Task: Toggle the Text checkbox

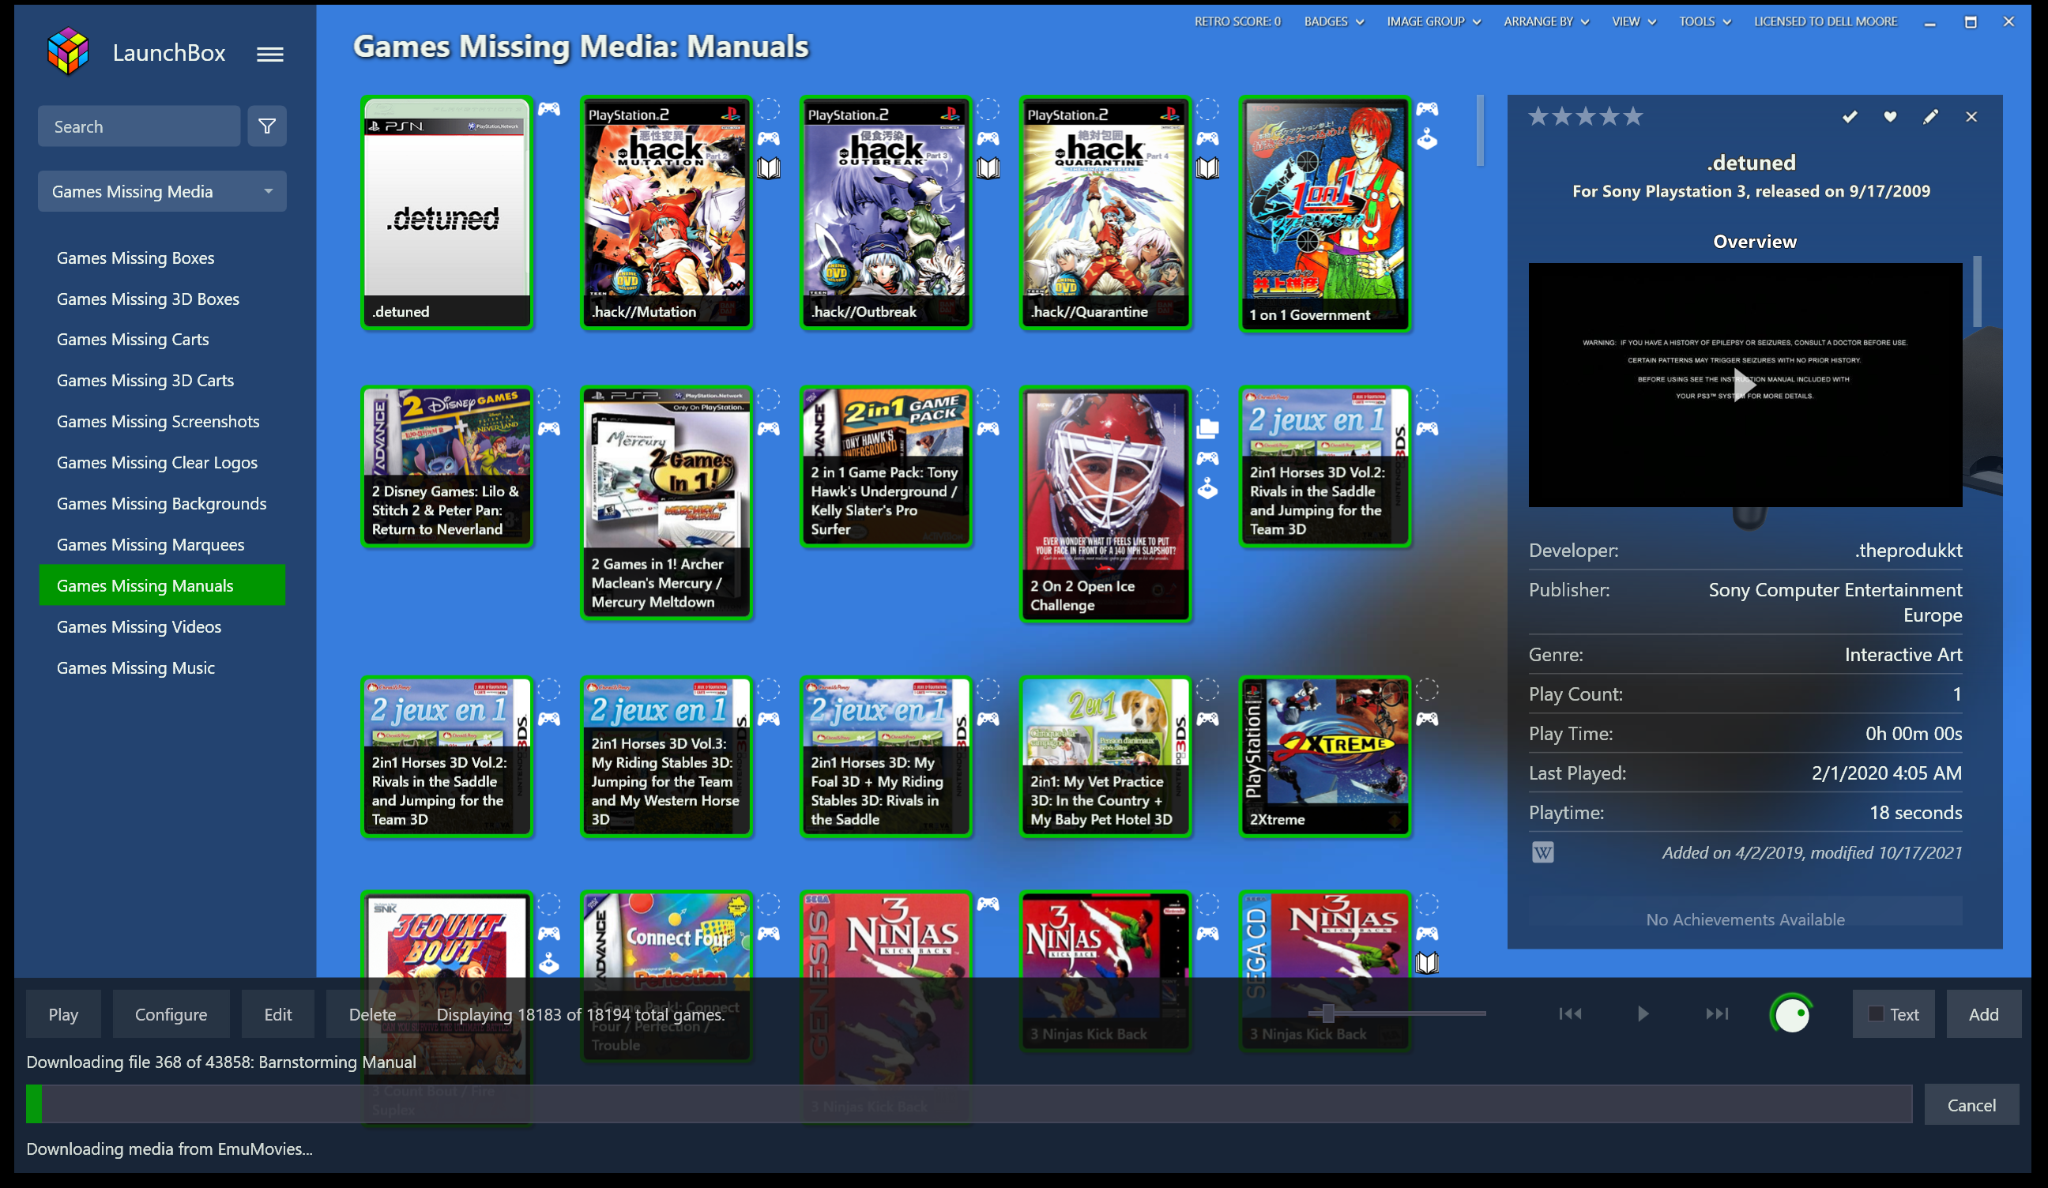Action: (x=1876, y=1014)
